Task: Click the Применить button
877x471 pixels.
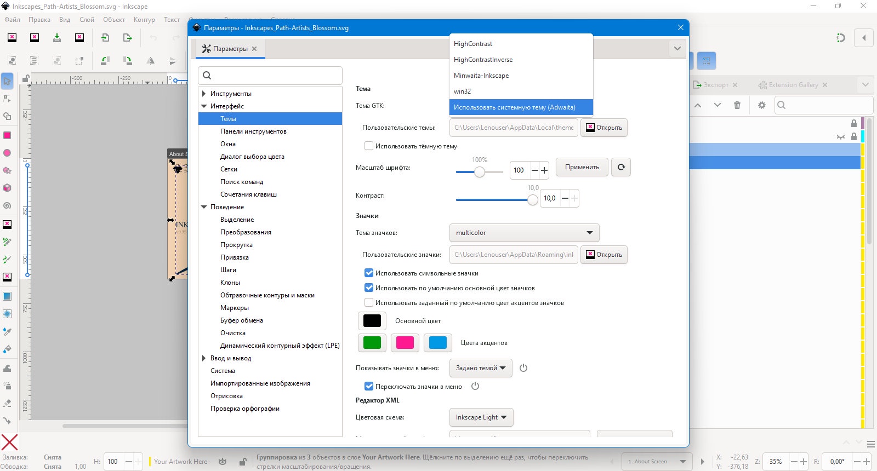Action: [582, 167]
